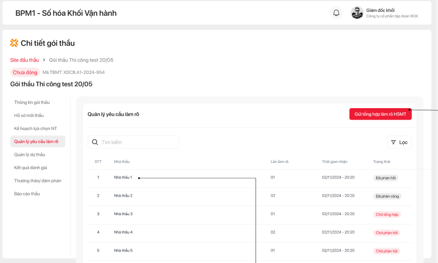Click the Chờ tổng hợp status badge
The height and width of the screenshot is (263, 438).
(387, 214)
